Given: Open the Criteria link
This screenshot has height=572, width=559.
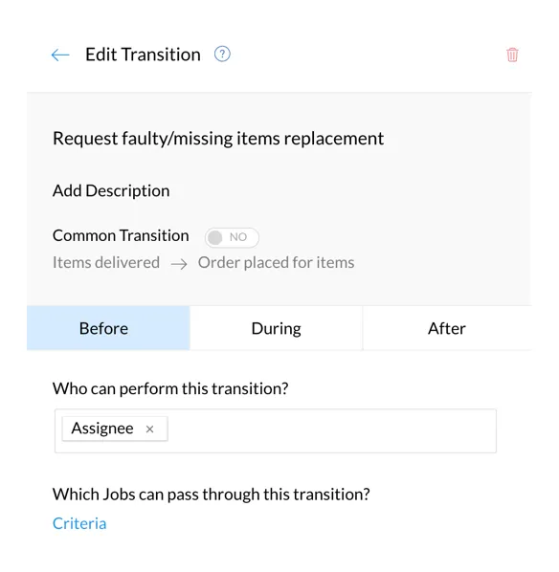Looking at the screenshot, I should coord(79,523).
